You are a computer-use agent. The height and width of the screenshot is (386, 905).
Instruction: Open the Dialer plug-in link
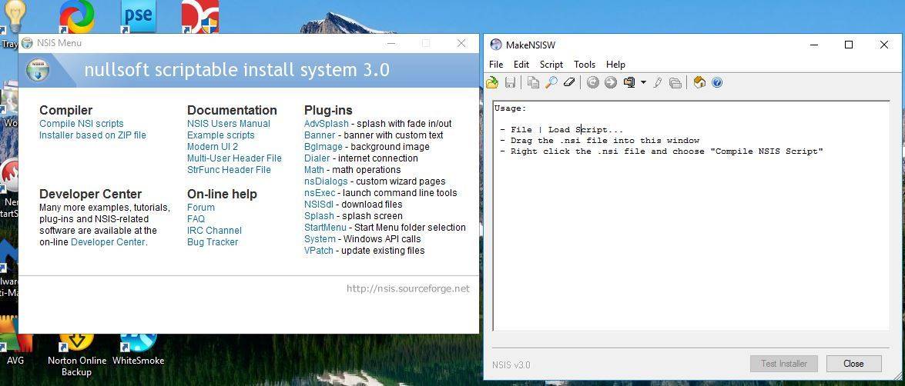tap(317, 158)
